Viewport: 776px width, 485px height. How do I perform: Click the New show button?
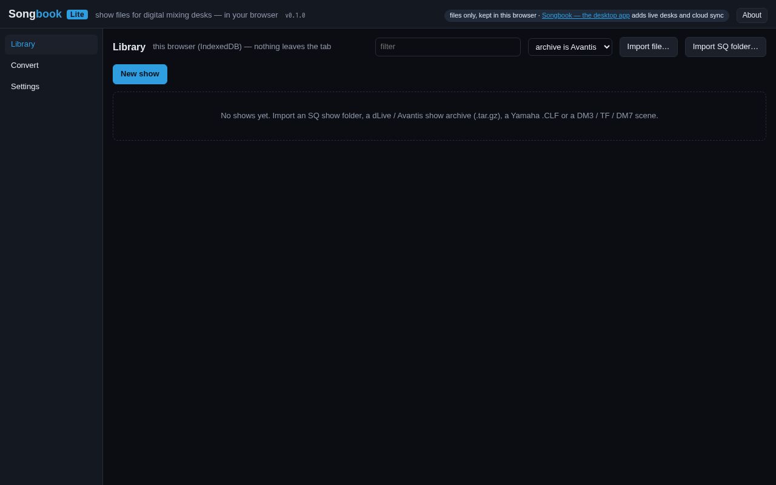[x=140, y=74]
